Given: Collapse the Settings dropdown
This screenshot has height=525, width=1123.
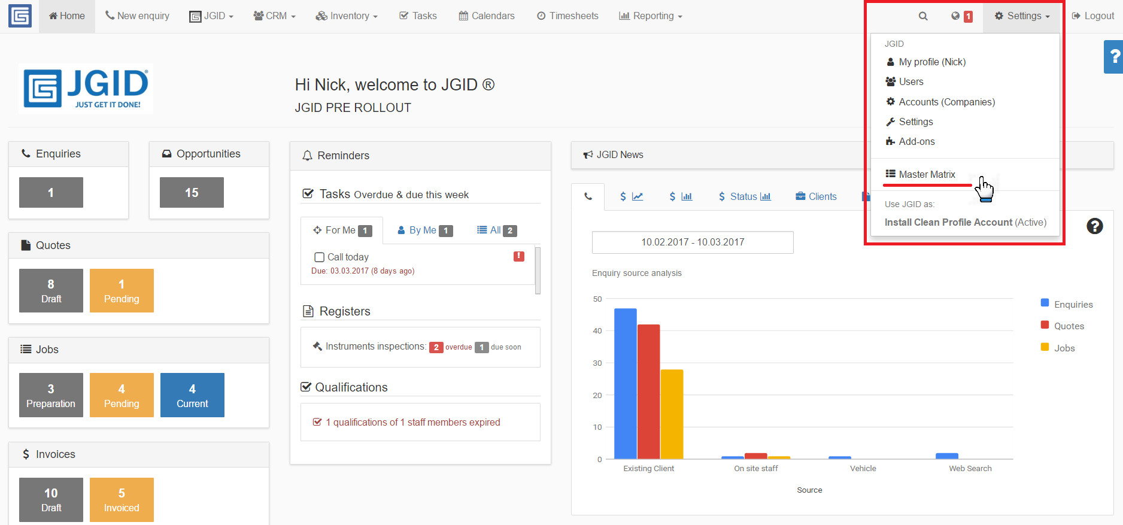Looking at the screenshot, I should 1022,16.
